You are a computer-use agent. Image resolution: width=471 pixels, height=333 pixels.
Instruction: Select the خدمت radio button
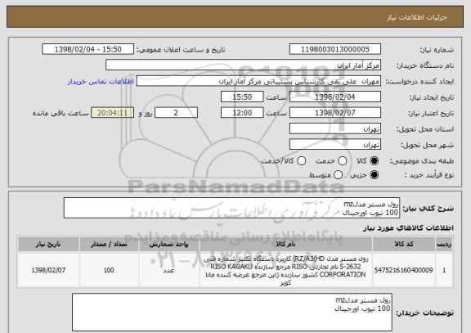(x=343, y=161)
